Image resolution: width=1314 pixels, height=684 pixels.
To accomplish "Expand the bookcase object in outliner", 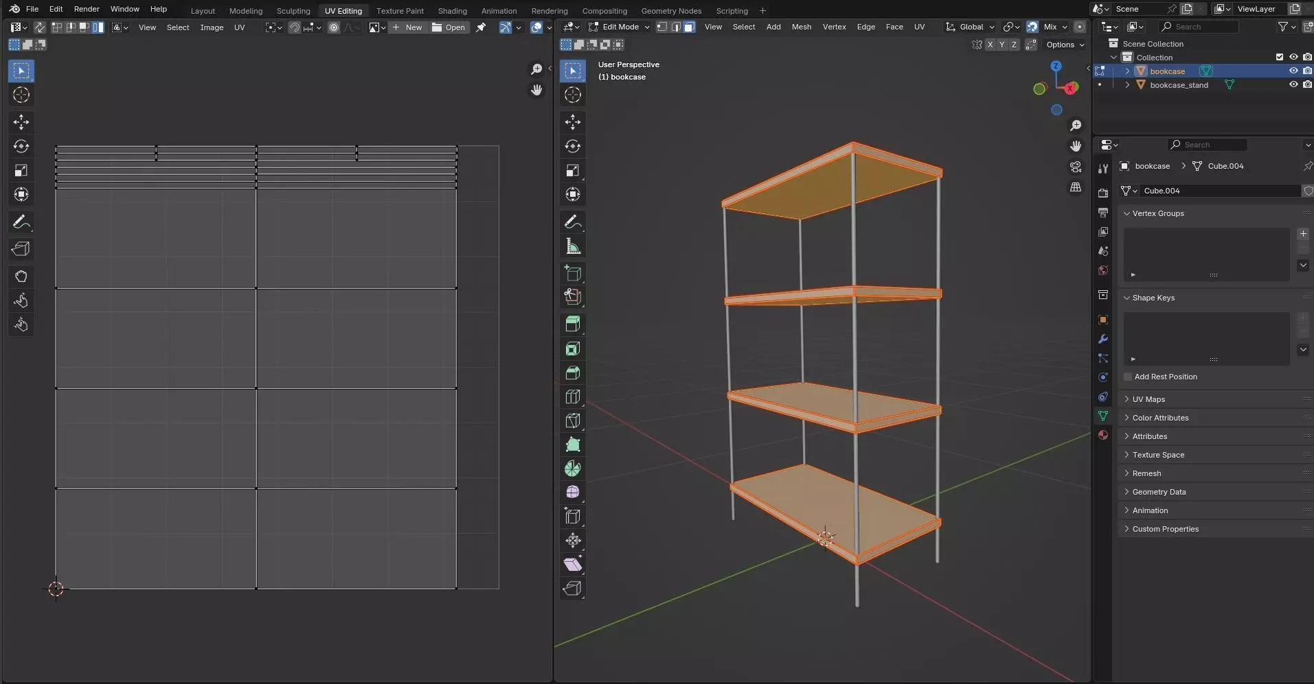I will (x=1127, y=71).
